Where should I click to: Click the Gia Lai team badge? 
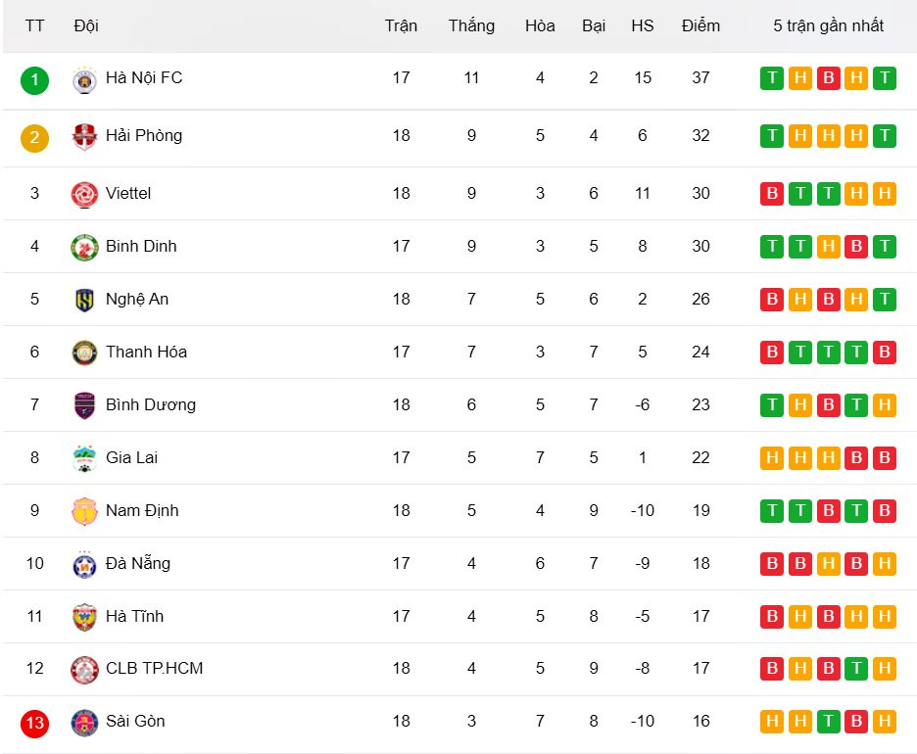tap(85, 458)
